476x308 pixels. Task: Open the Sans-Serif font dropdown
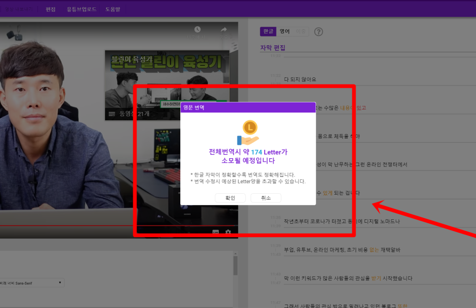pos(32,283)
